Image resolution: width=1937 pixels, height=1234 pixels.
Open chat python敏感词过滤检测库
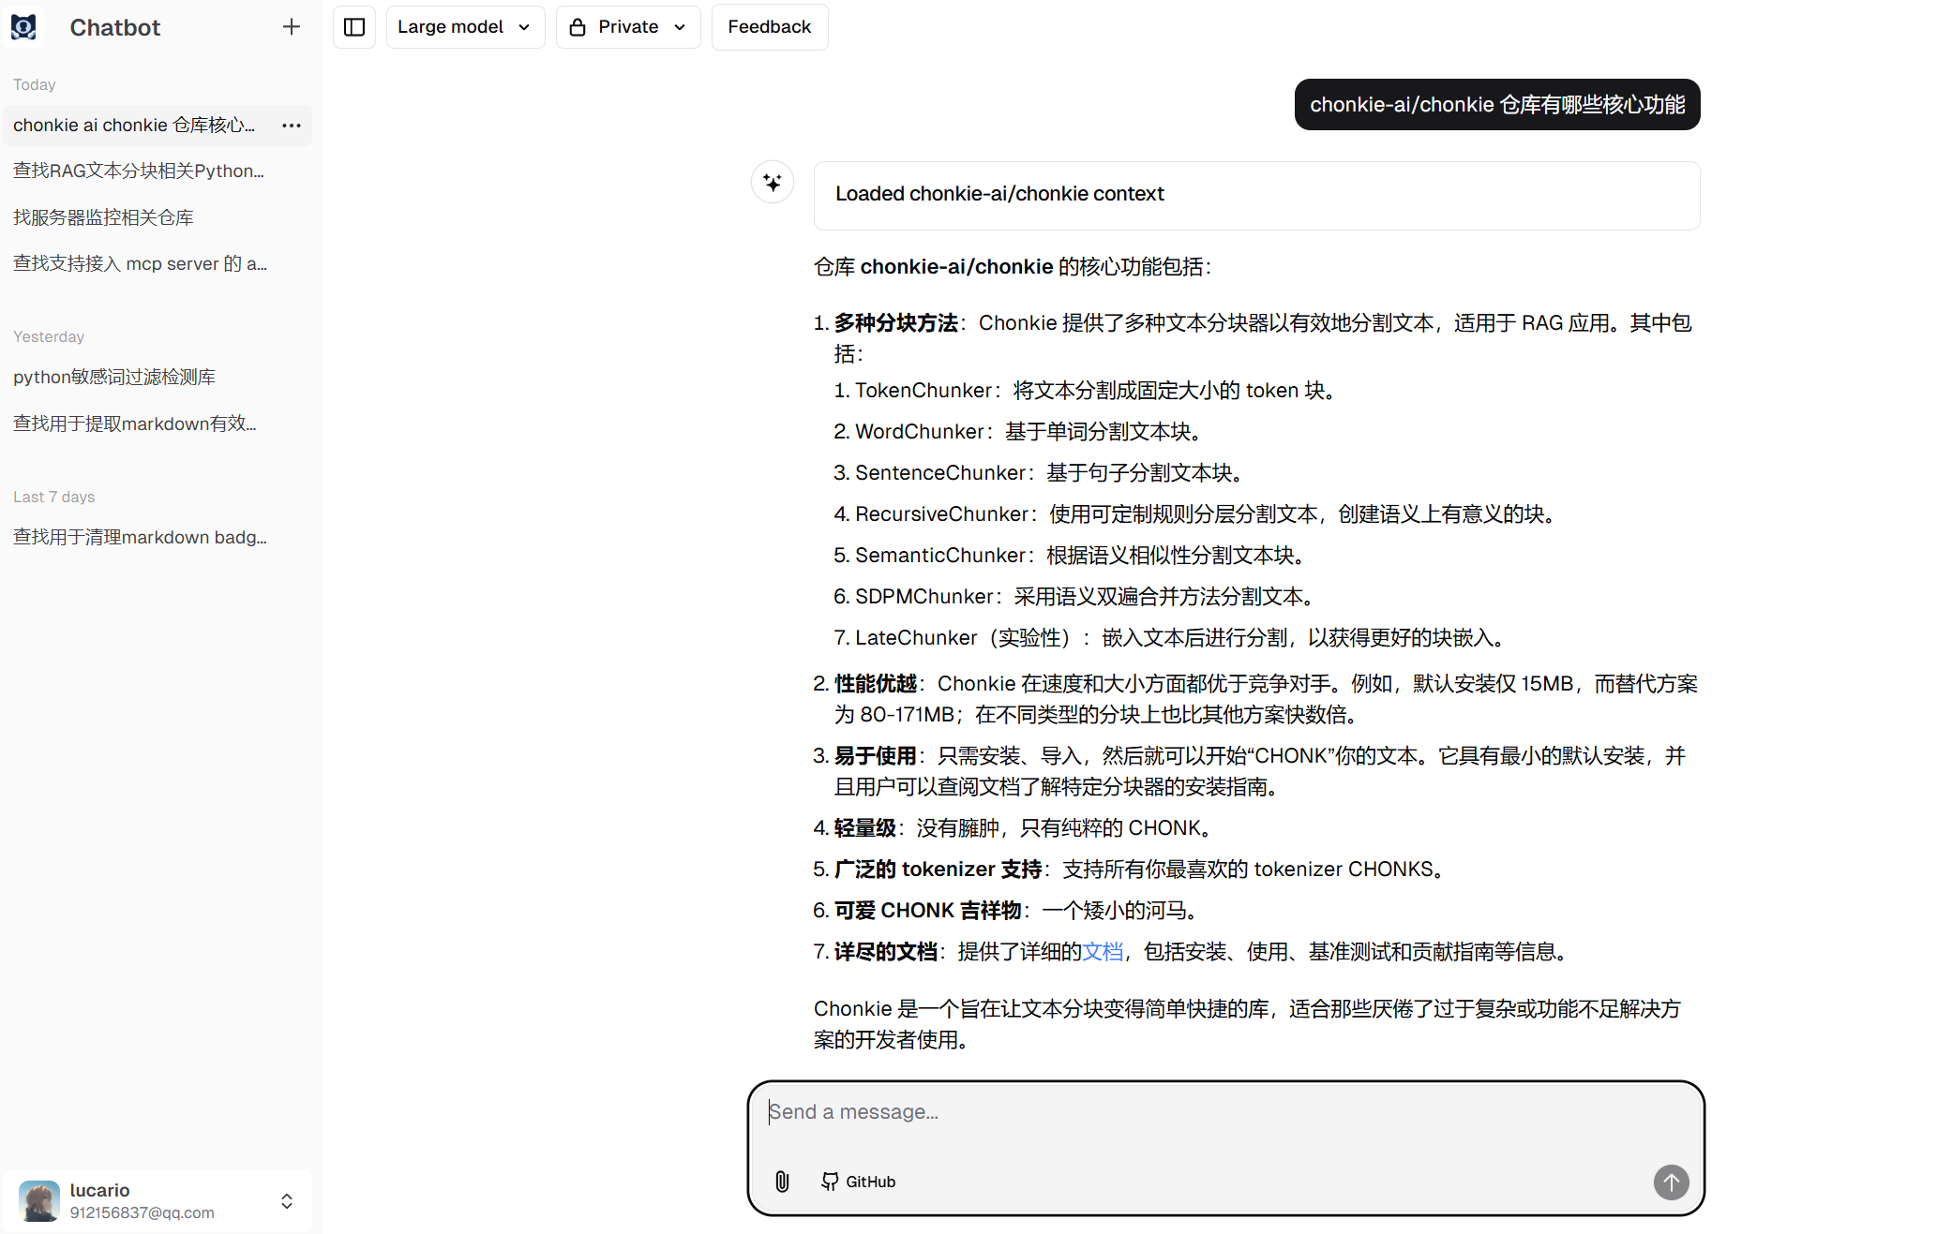pos(158,377)
